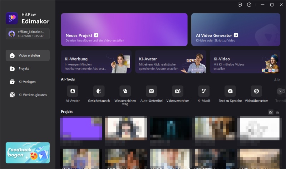Click the account avatar image
286x169 pixels.
click(x=12, y=34)
